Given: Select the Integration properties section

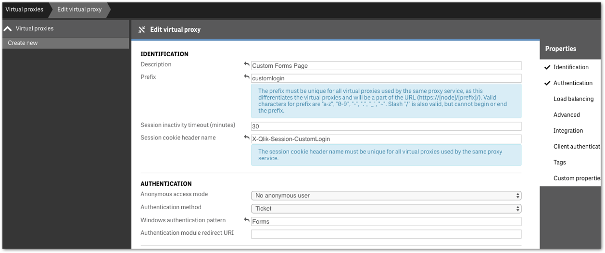Looking at the screenshot, I should point(568,131).
